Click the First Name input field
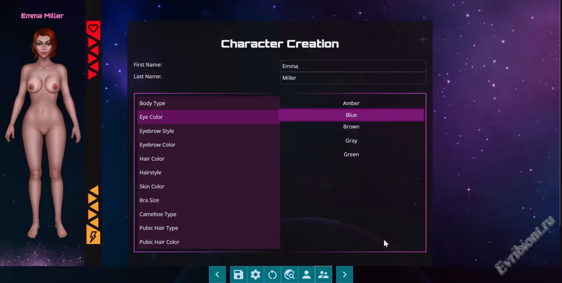562x283 pixels. click(x=353, y=66)
